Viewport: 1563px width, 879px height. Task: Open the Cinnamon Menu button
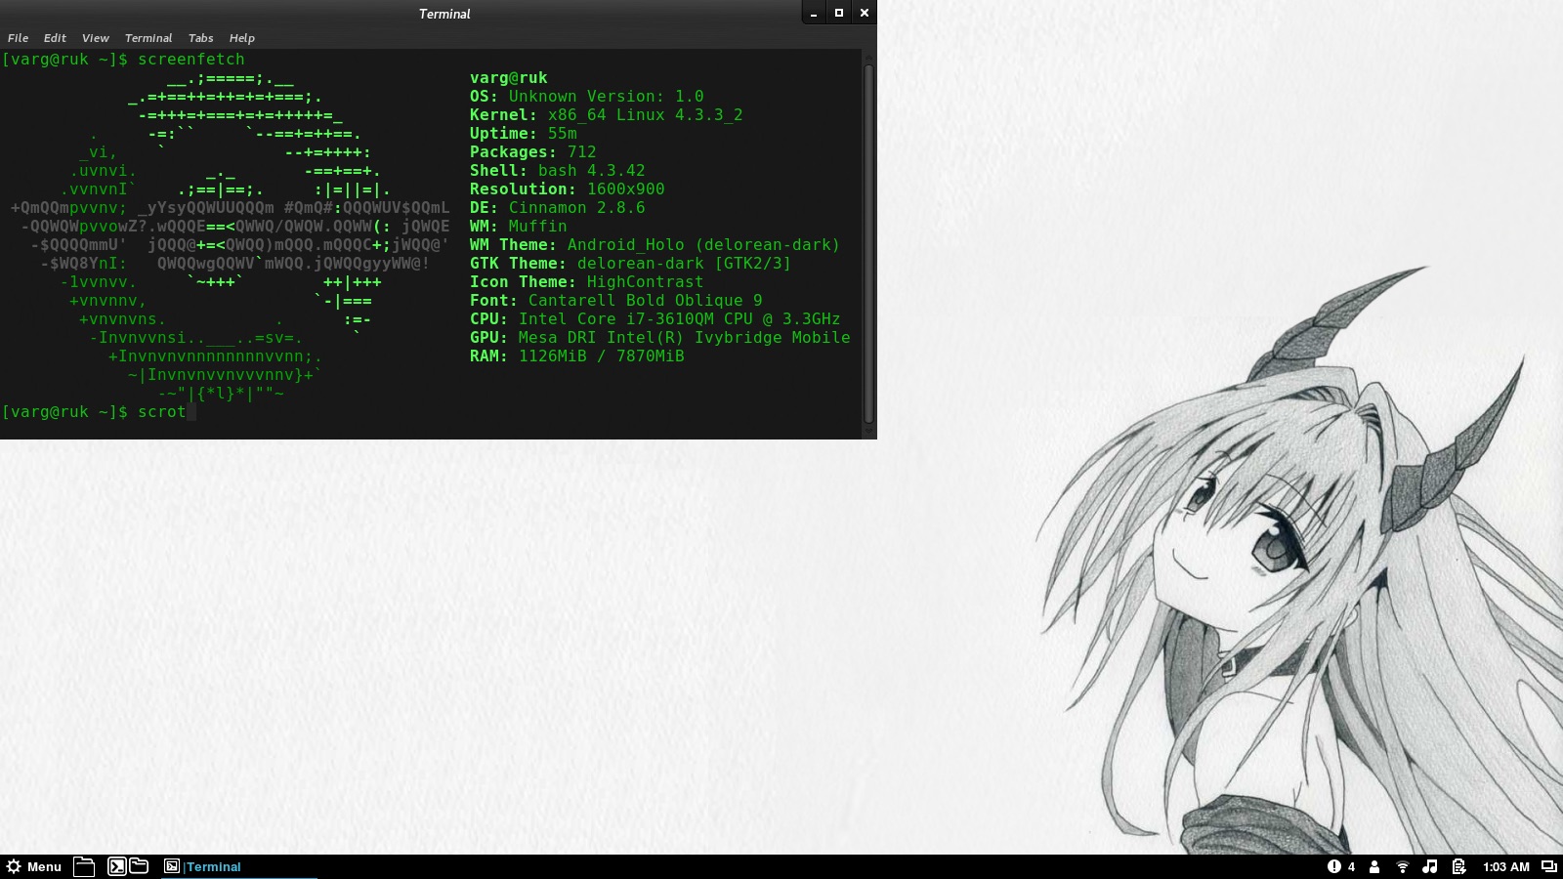(x=34, y=866)
